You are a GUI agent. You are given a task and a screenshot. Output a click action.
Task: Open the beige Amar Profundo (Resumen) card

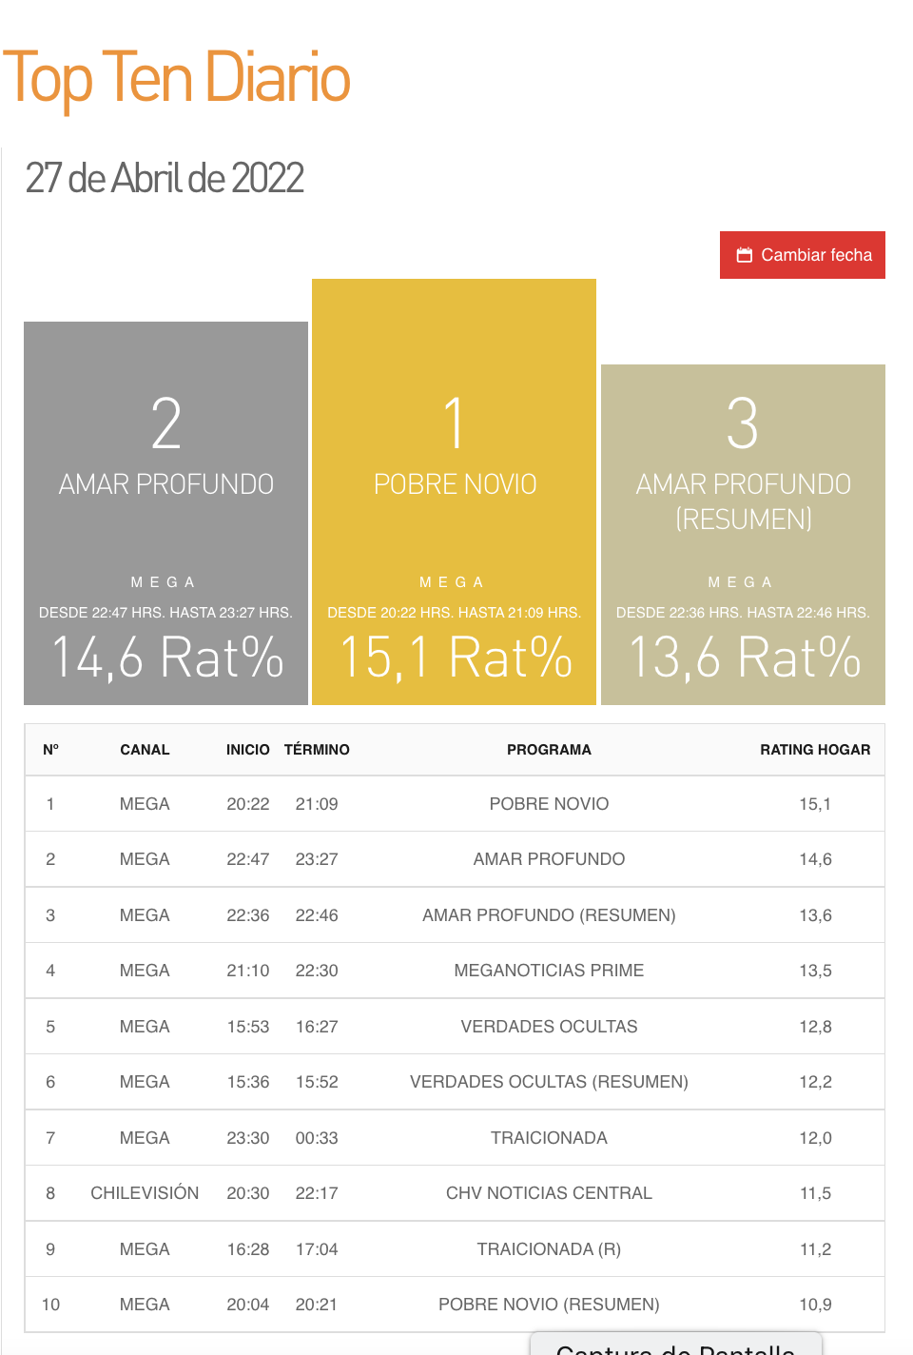(743, 535)
